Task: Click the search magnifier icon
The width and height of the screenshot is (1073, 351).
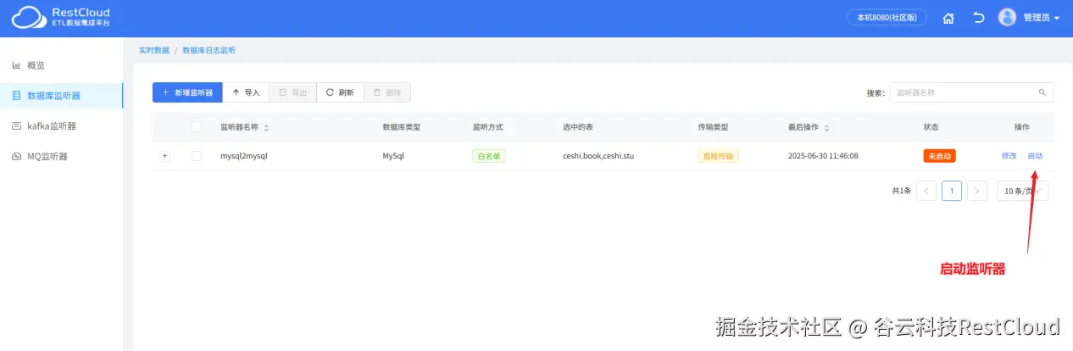Action: coord(1042,92)
